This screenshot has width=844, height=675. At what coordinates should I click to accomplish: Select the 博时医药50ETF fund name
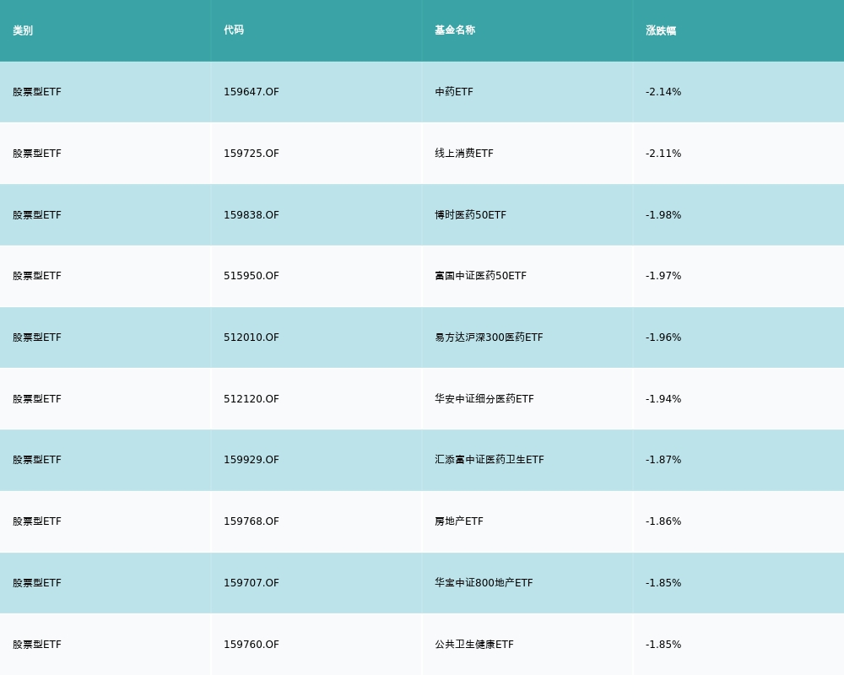coord(470,215)
